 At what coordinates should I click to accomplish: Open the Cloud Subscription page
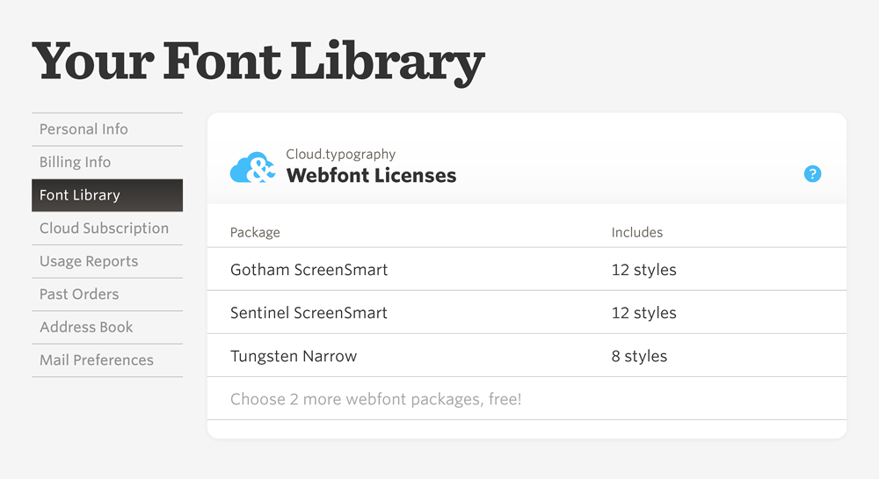(104, 229)
